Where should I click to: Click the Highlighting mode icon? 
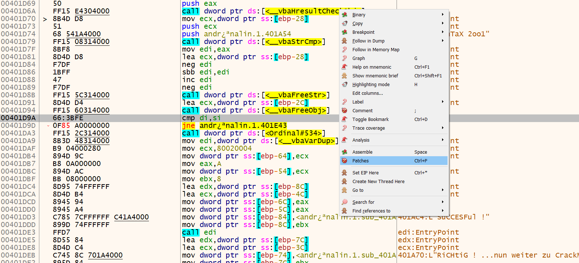click(344, 85)
